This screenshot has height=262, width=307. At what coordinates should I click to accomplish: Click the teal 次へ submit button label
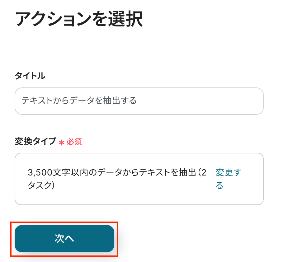[64, 239]
